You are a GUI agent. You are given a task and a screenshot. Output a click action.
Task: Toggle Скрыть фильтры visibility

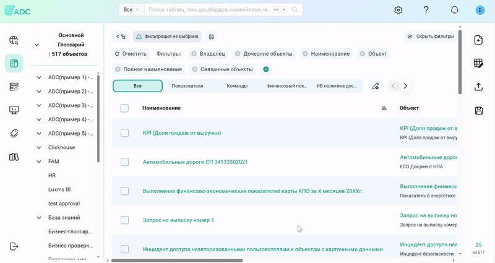point(431,37)
